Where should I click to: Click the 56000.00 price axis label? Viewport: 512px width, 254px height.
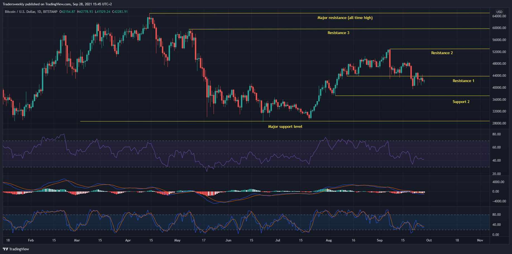499,40
